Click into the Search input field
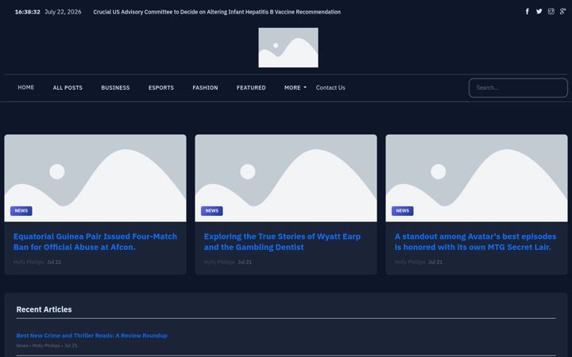This screenshot has width=572, height=357. coord(518,88)
